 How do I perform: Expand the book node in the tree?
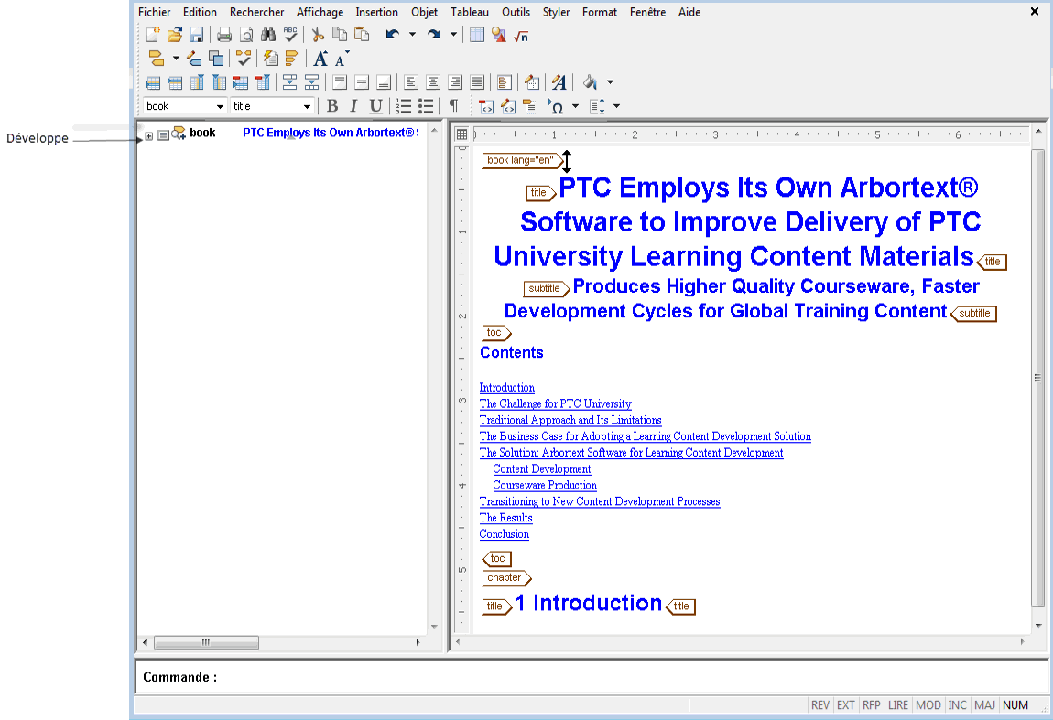149,136
